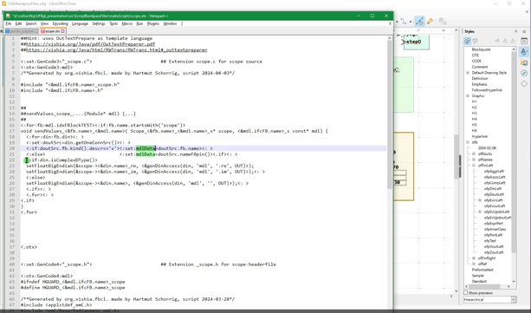Close the Styles sidebar panel
The width and height of the screenshot is (531, 313).
click(515, 31)
